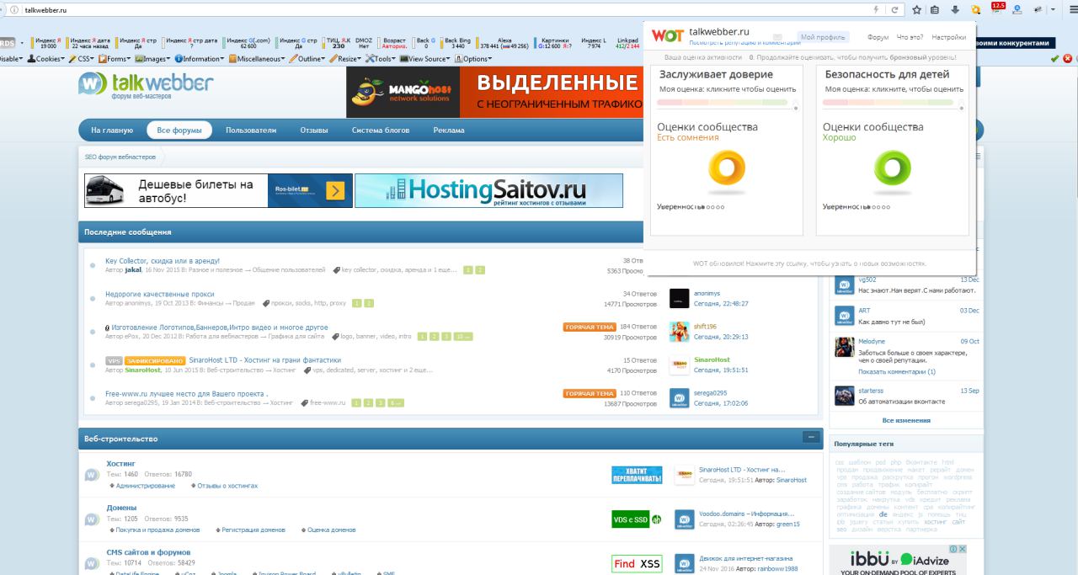
Task: Click the WOT logo in the popup
Action: (667, 36)
